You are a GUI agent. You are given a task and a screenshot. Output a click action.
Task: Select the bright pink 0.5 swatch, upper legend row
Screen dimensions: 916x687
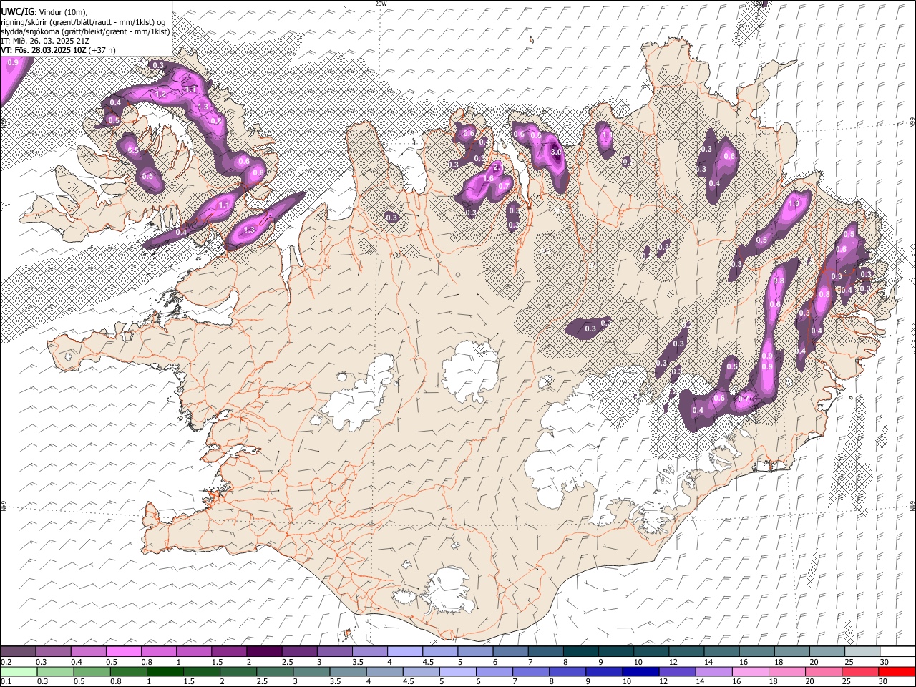point(123,651)
